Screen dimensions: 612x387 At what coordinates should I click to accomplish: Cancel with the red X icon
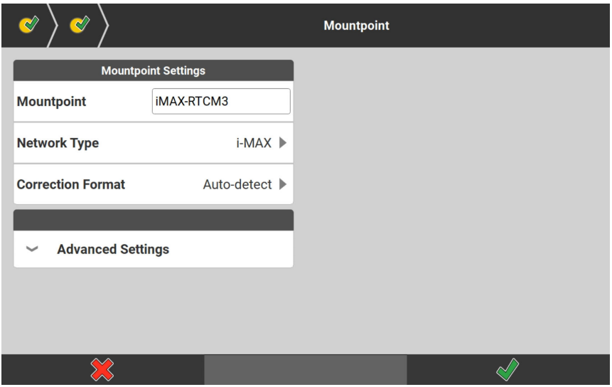[102, 369]
